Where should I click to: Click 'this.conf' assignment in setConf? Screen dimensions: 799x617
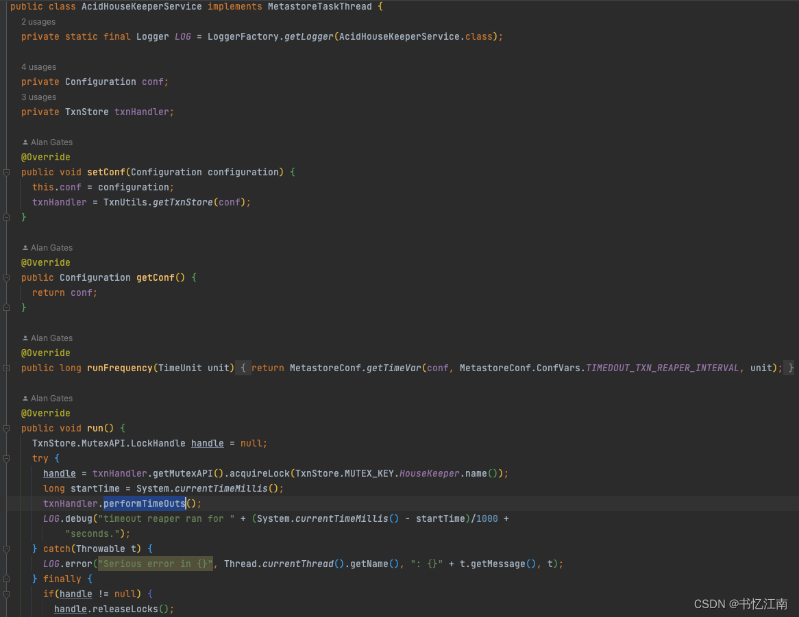(x=57, y=188)
